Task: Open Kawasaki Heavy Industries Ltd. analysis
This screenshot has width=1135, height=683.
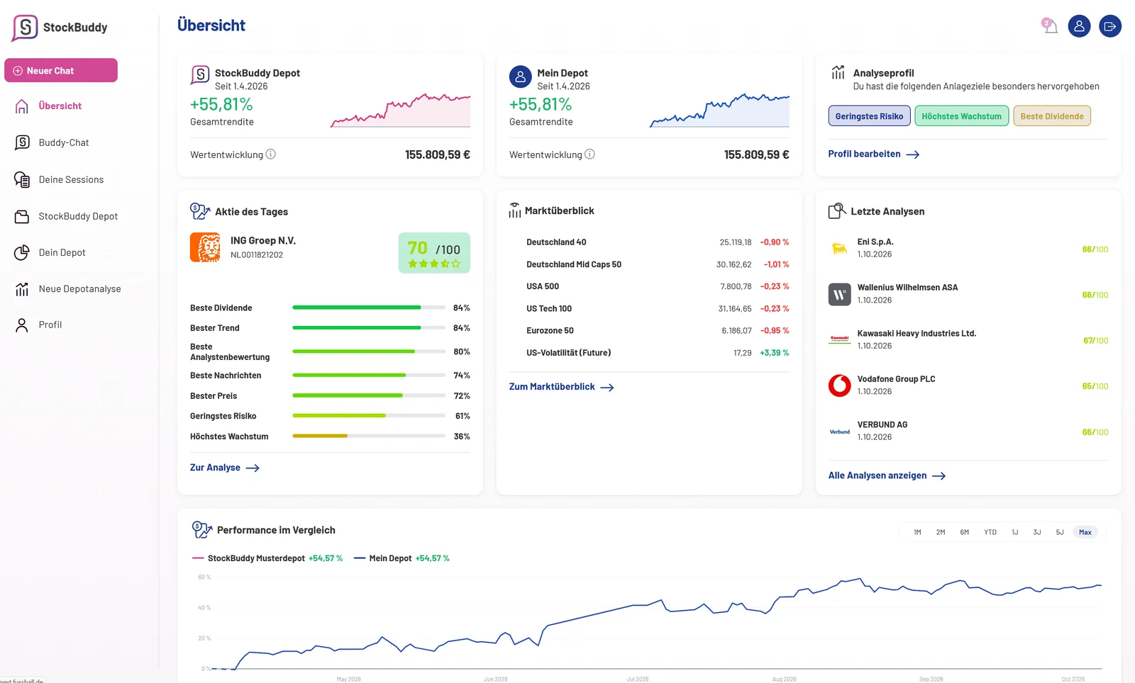Action: tap(968, 340)
